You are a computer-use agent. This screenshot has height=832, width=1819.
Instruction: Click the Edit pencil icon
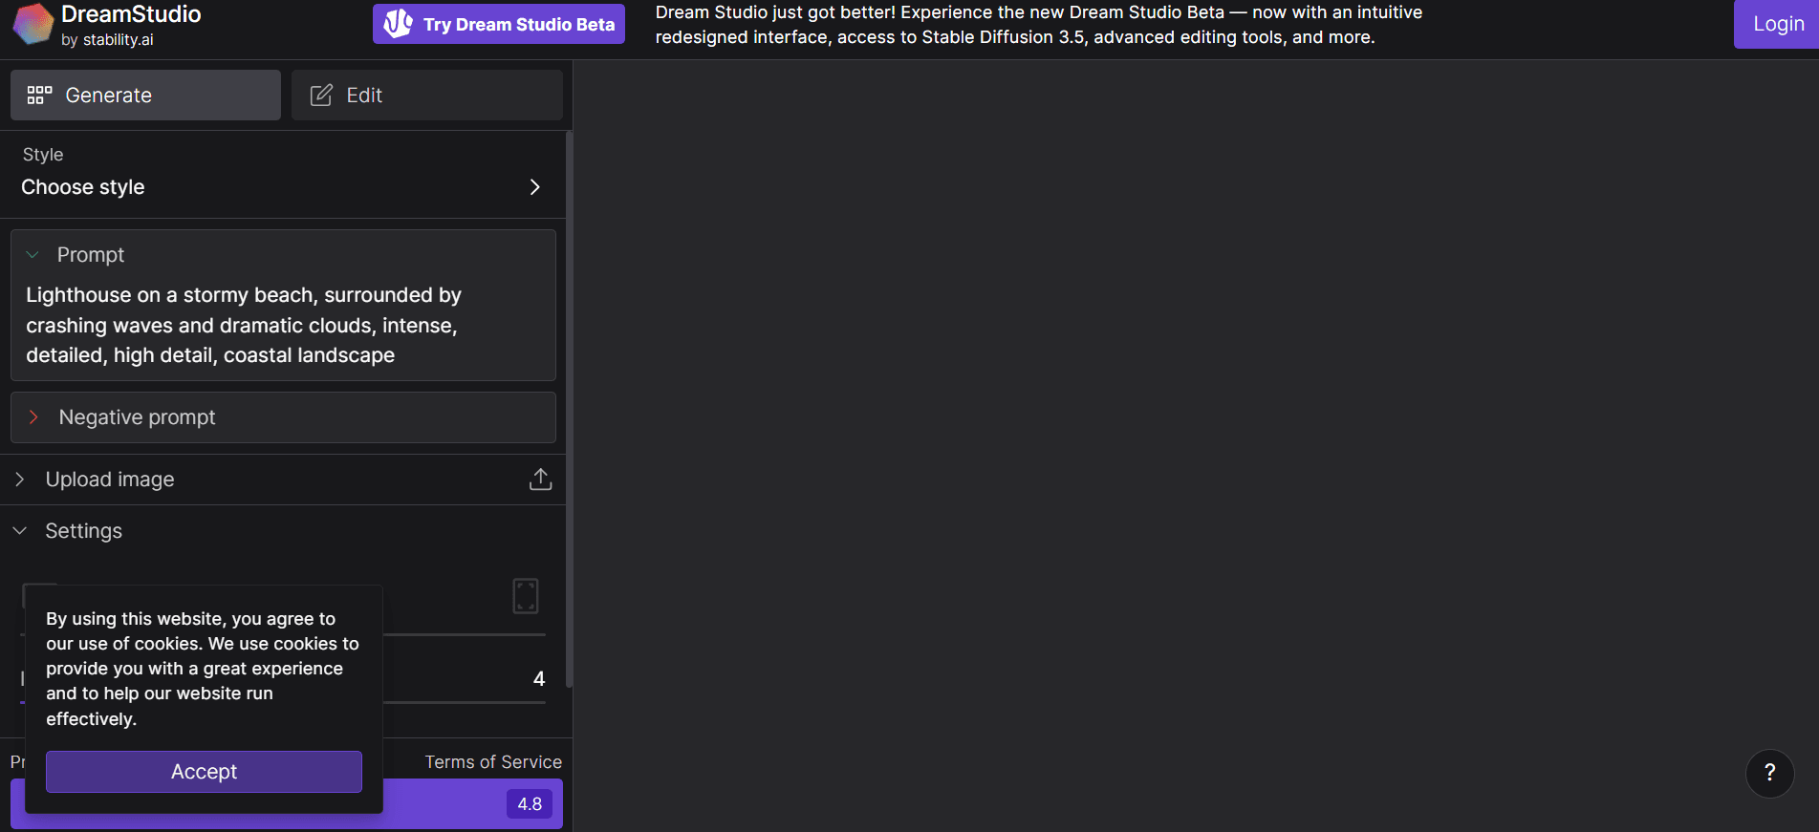tap(321, 96)
